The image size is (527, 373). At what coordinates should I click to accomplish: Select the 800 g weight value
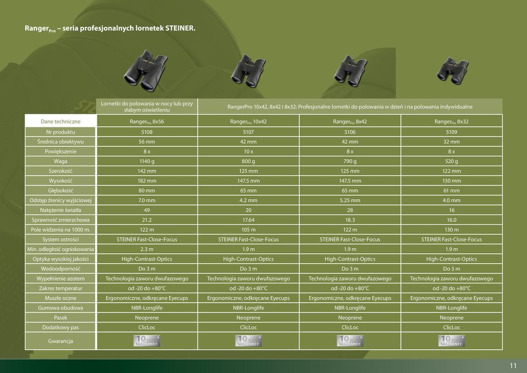tap(248, 161)
